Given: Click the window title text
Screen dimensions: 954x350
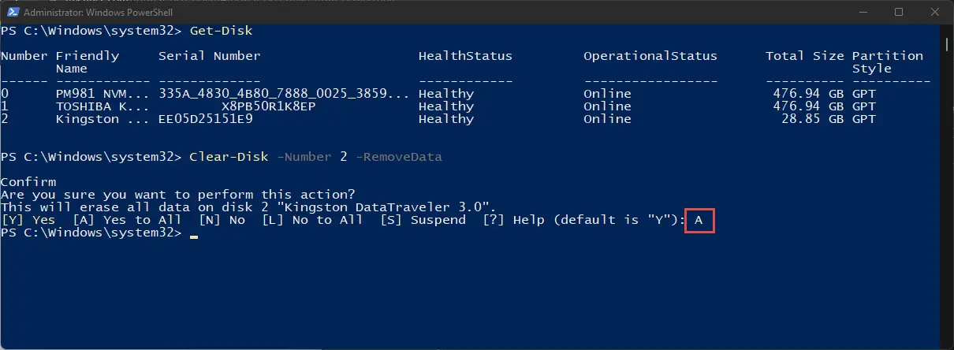Looking at the screenshot, I should 99,12.
